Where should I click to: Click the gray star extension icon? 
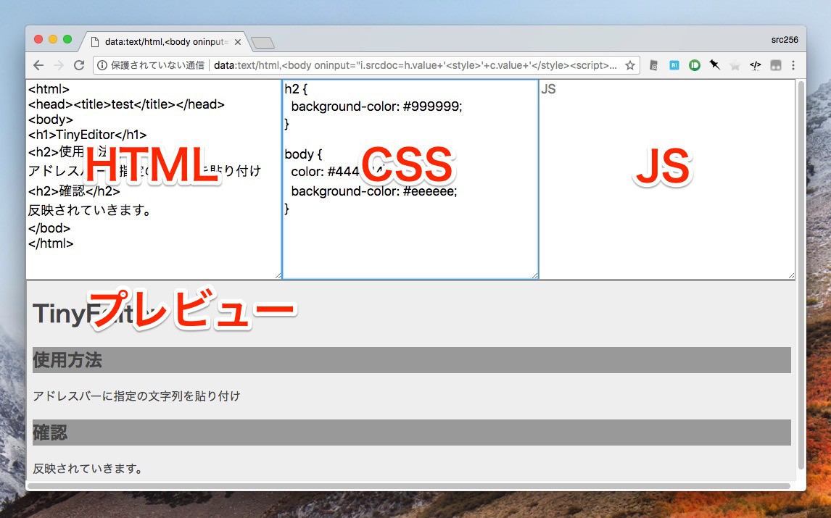[x=735, y=65]
